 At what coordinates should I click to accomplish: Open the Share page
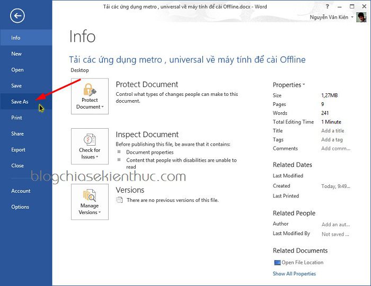point(26,134)
